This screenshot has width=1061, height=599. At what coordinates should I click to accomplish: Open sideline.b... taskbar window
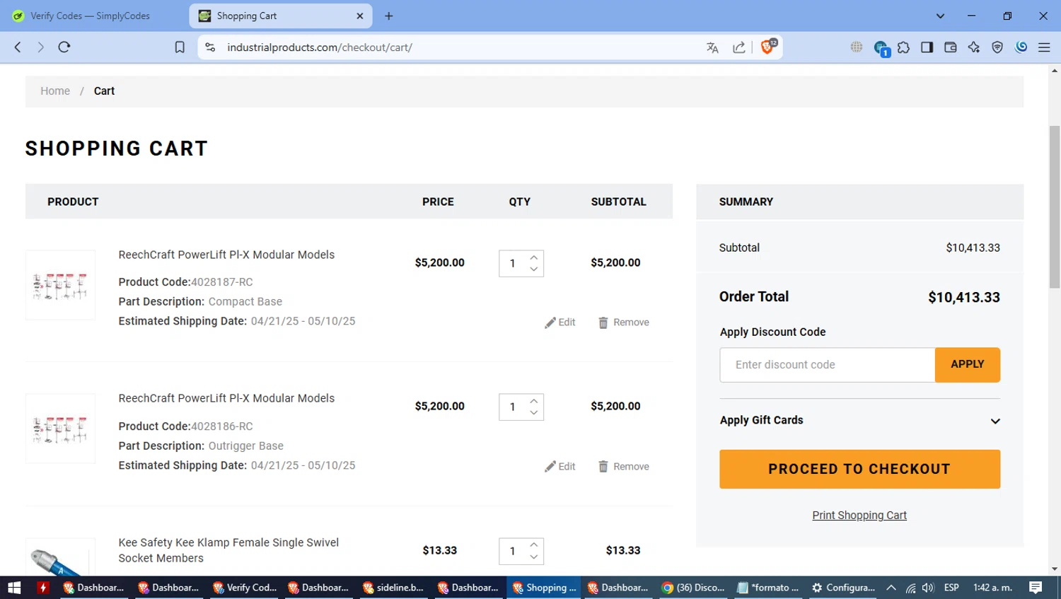tap(393, 588)
